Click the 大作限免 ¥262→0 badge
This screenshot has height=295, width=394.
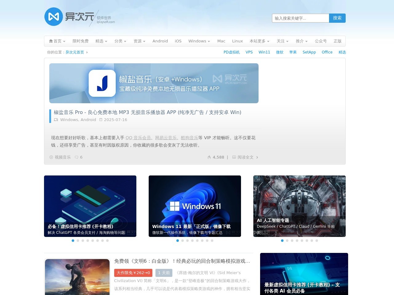[133, 273]
